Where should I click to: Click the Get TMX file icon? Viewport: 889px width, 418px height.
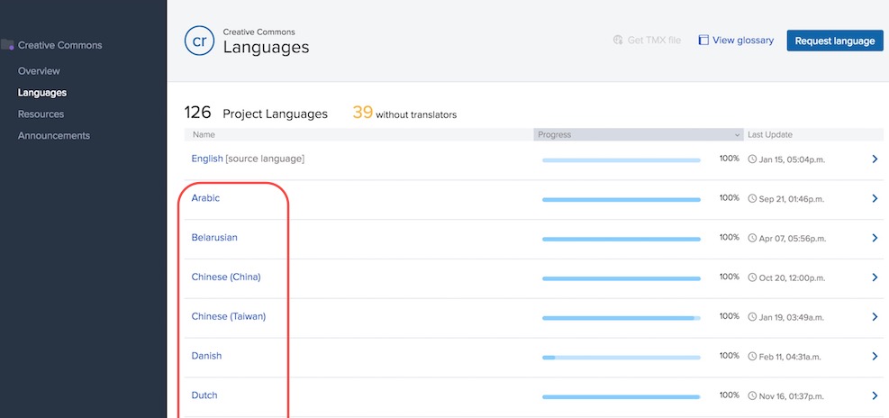coord(618,41)
